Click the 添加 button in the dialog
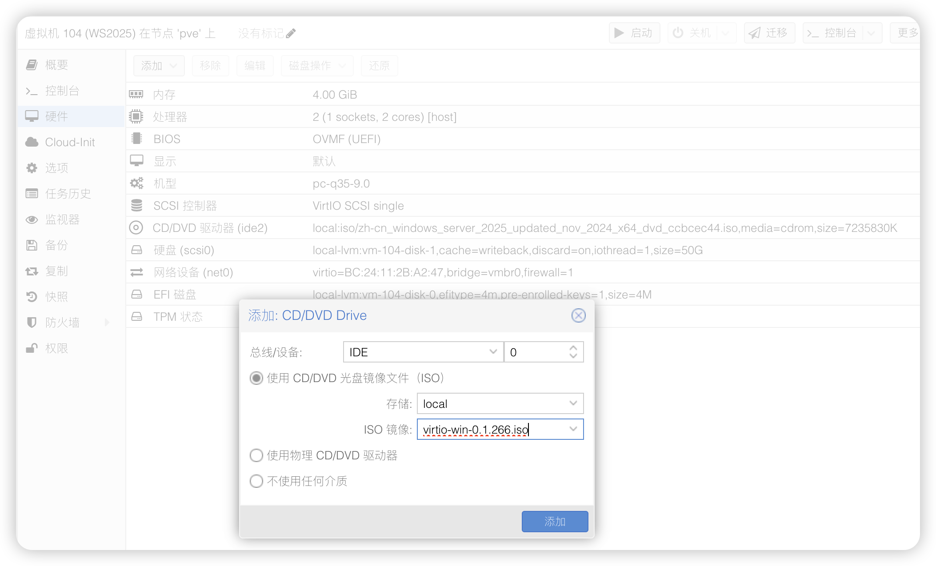This screenshot has height=566, width=936. point(555,522)
